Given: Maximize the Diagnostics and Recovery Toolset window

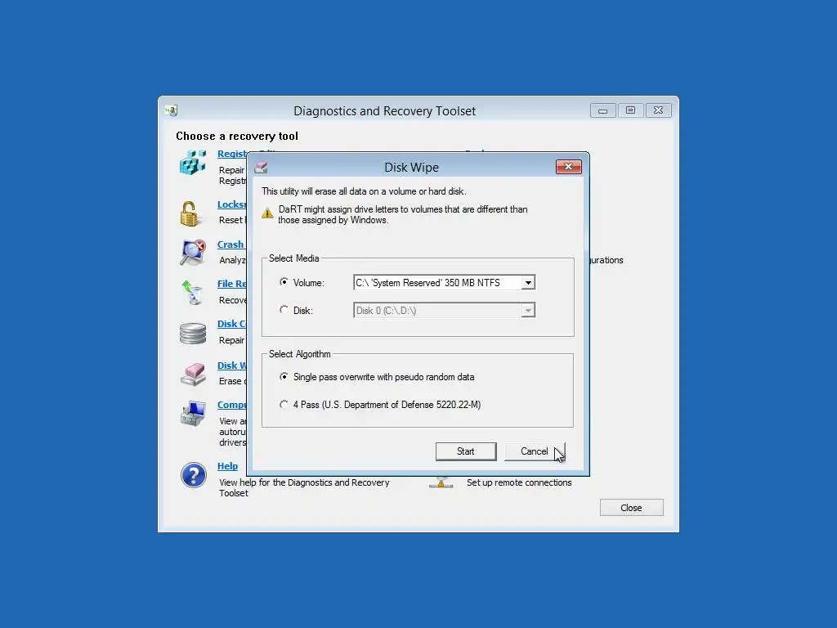Looking at the screenshot, I should (x=630, y=110).
